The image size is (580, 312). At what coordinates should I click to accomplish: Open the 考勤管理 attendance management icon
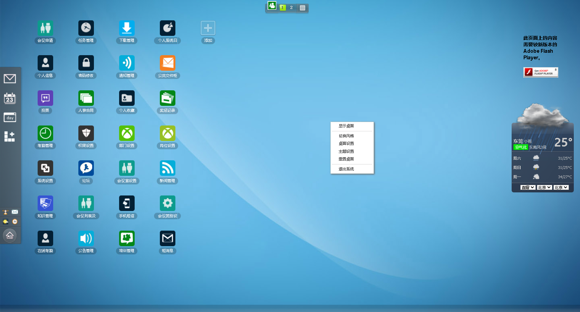(45, 133)
